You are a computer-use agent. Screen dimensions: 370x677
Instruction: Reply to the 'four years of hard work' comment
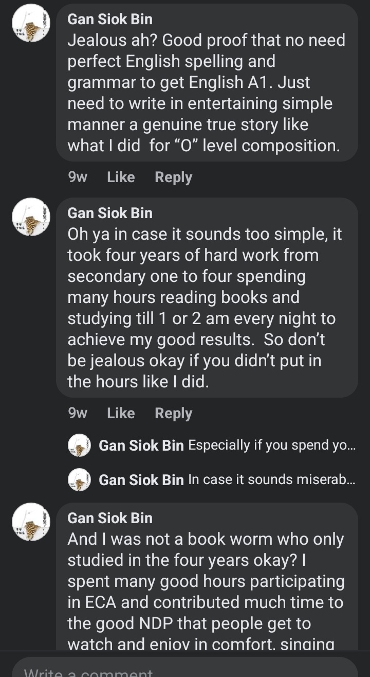click(173, 414)
